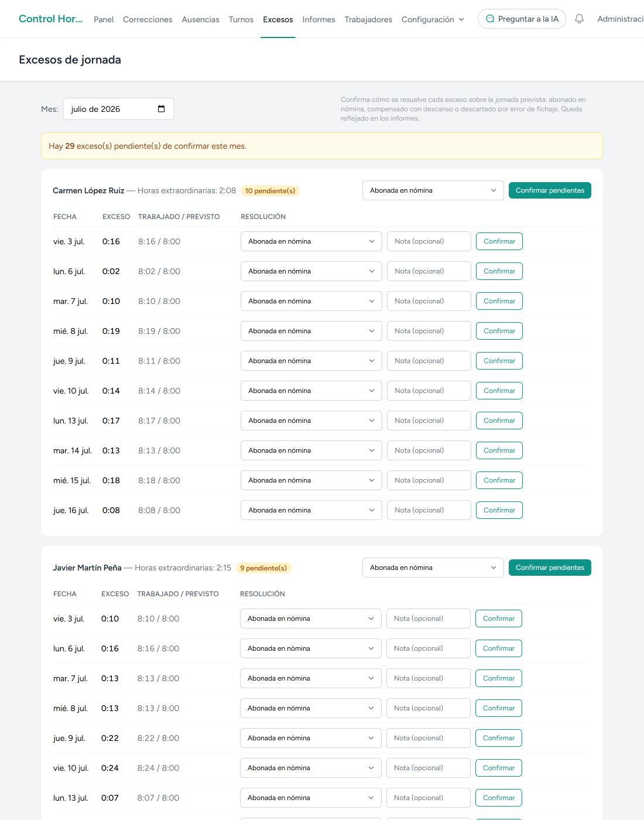Expand the Configuración menu

433,19
